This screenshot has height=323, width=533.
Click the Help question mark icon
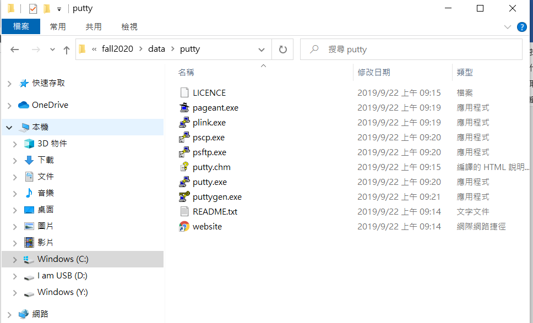point(522,27)
